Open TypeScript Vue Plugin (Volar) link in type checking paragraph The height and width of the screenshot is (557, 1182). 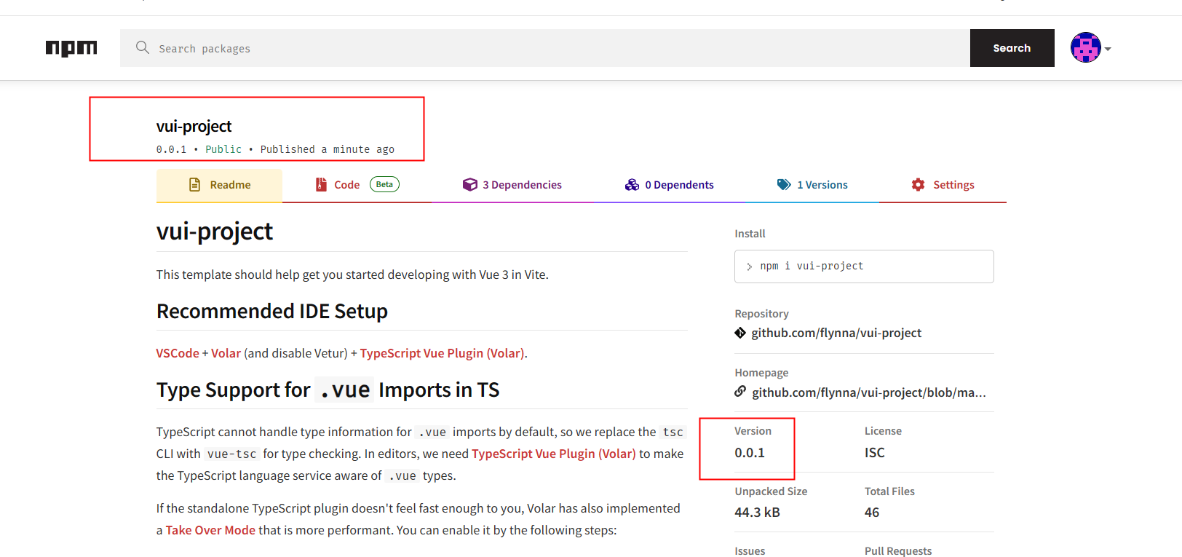[554, 454]
